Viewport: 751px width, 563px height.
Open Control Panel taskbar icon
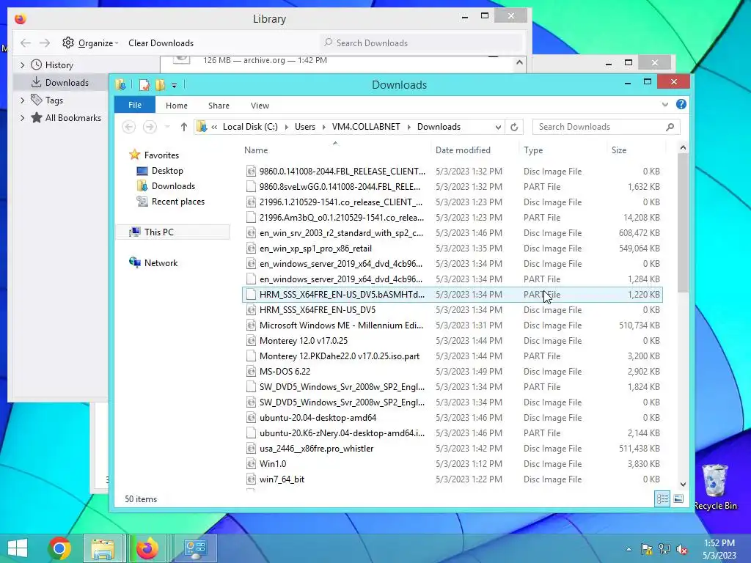tap(196, 548)
